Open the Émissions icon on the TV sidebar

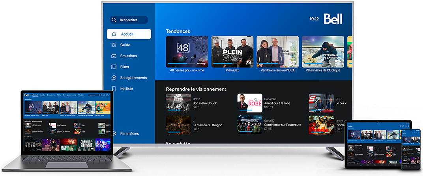[x=114, y=56]
